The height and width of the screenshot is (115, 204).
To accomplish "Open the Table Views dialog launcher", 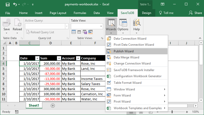I will click(102, 38).
